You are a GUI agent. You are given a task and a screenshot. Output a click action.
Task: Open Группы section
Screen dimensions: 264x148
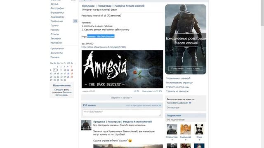pyautogui.click(x=54, y=25)
